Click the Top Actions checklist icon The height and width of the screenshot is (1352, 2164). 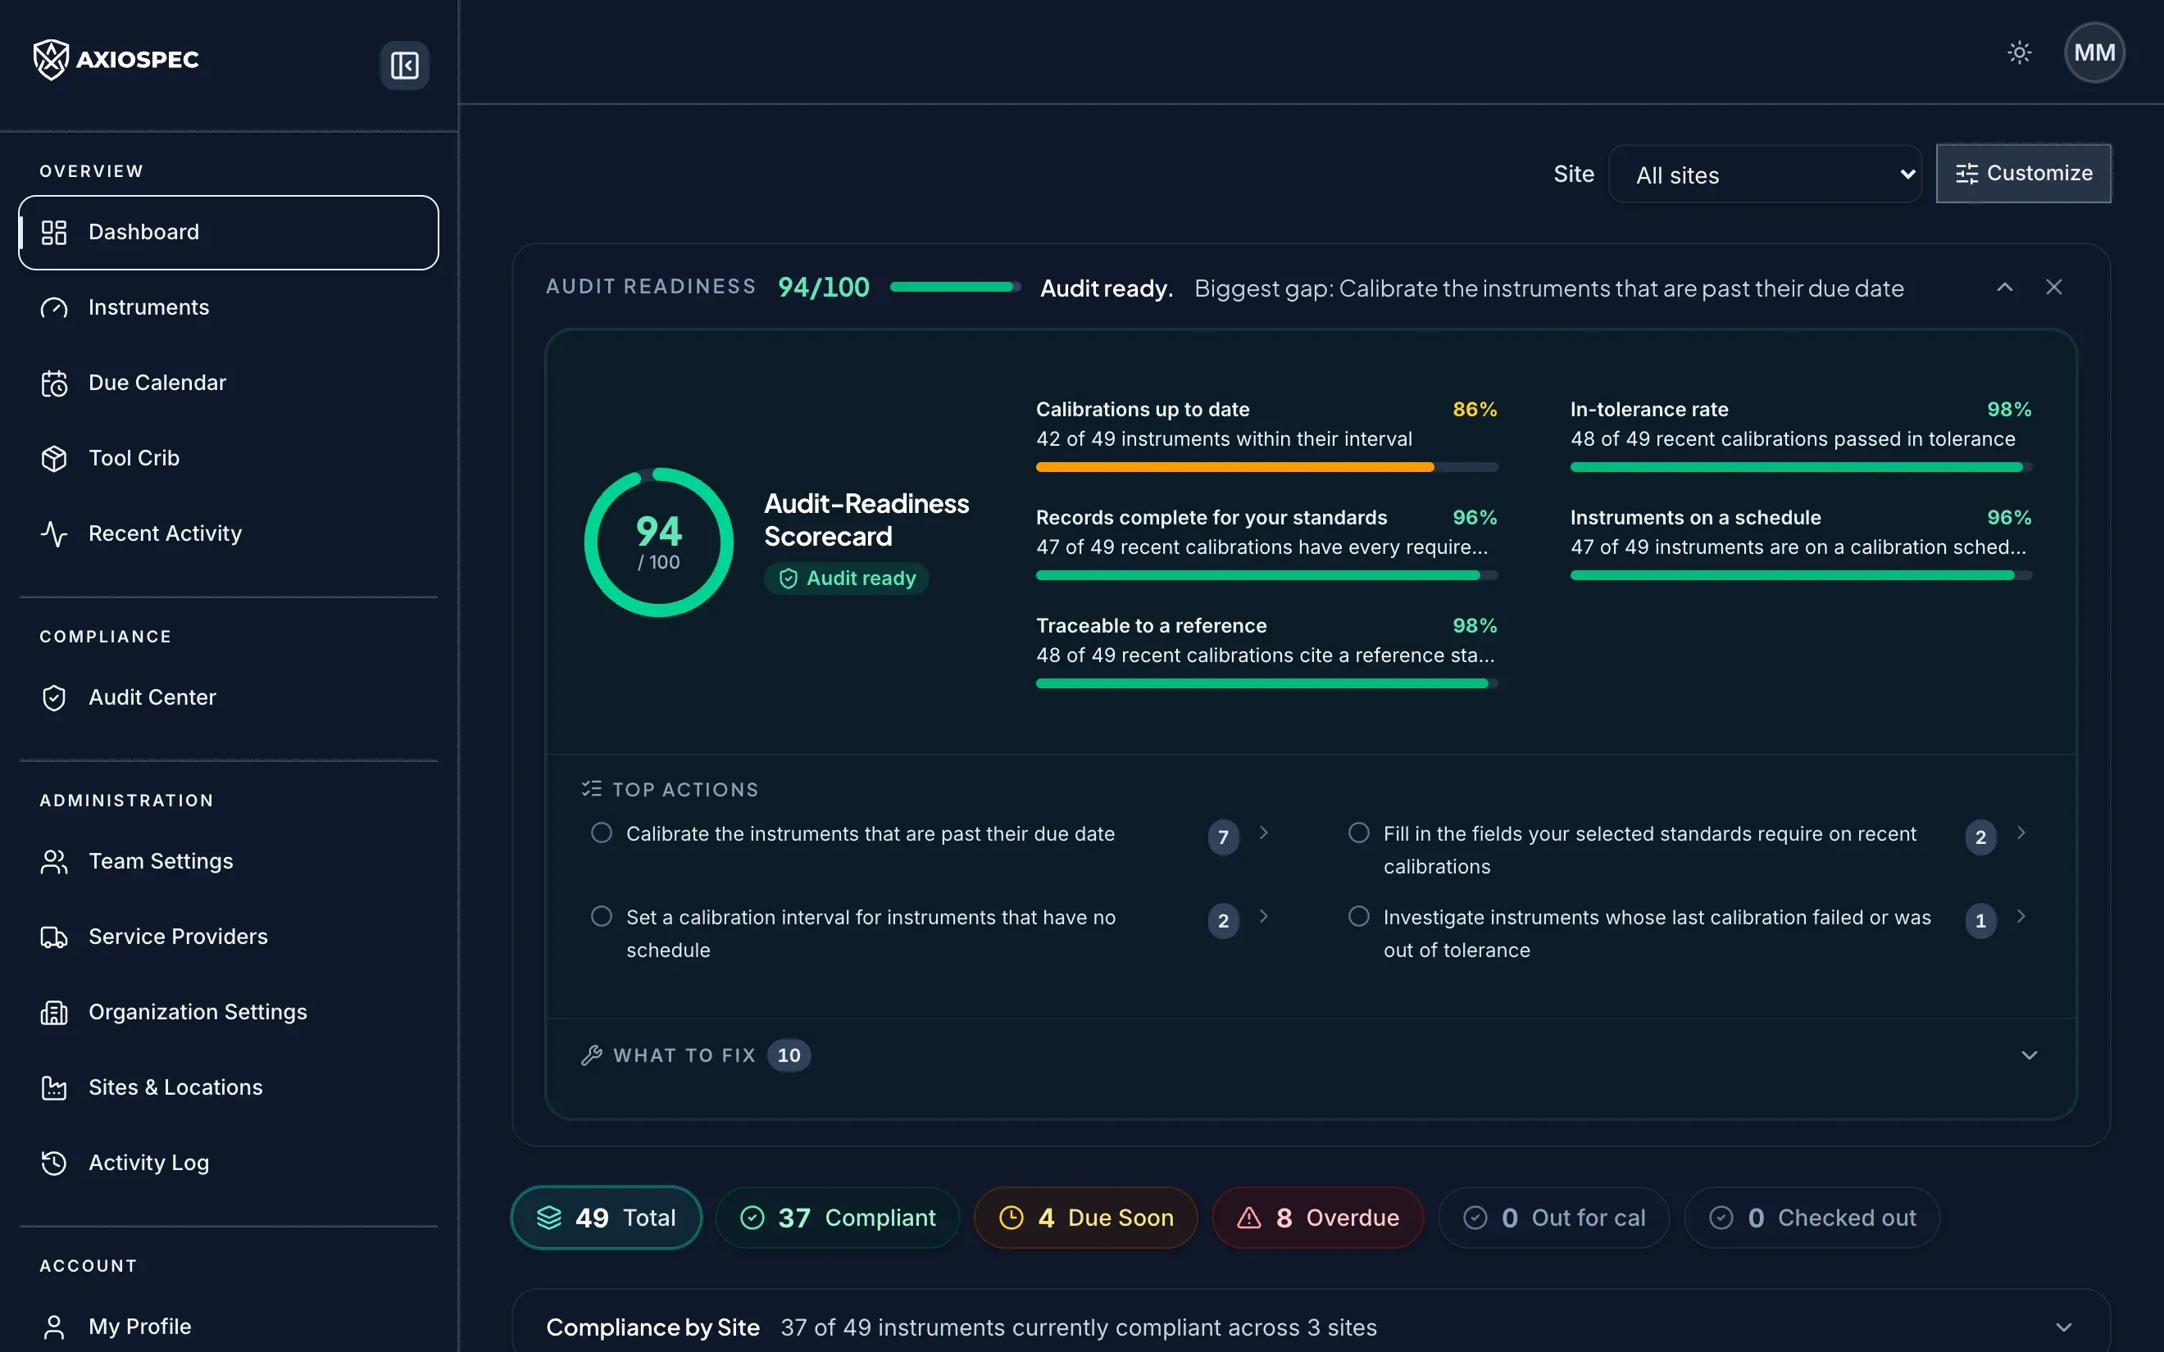pyautogui.click(x=591, y=788)
